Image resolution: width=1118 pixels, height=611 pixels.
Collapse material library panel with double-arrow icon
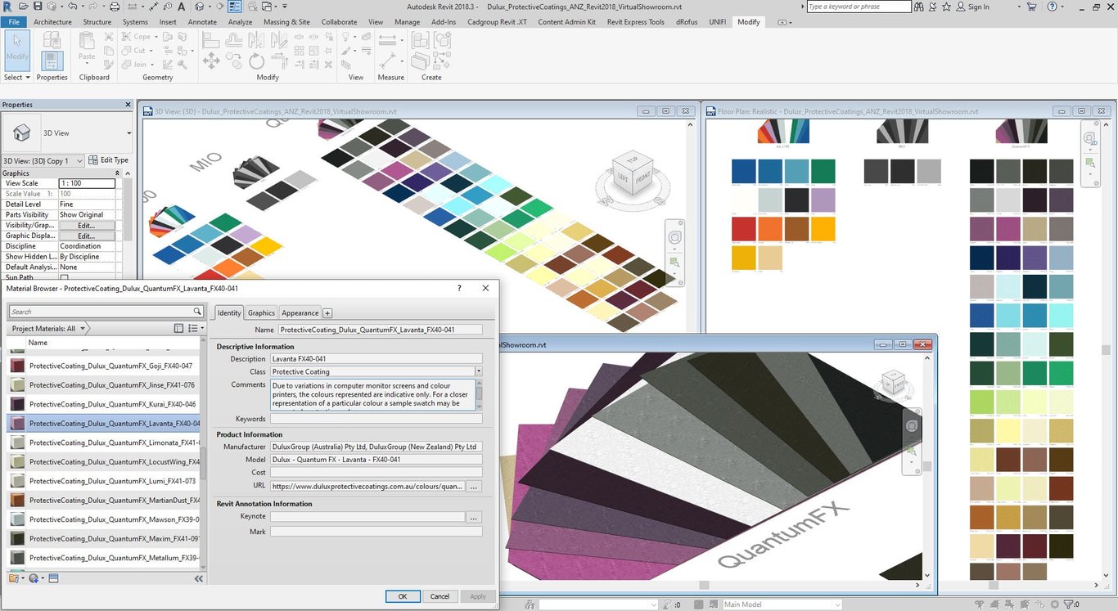(x=198, y=578)
